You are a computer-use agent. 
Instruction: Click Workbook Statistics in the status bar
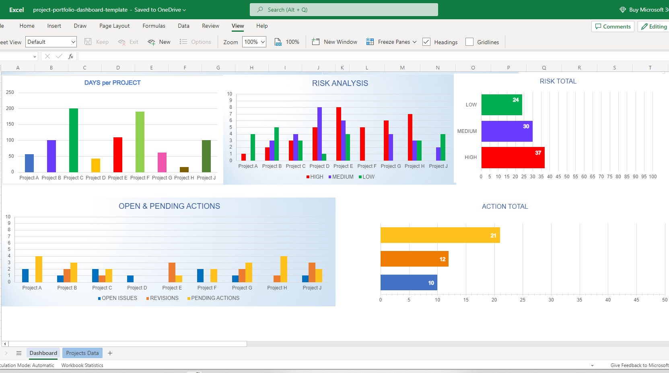[82, 365]
